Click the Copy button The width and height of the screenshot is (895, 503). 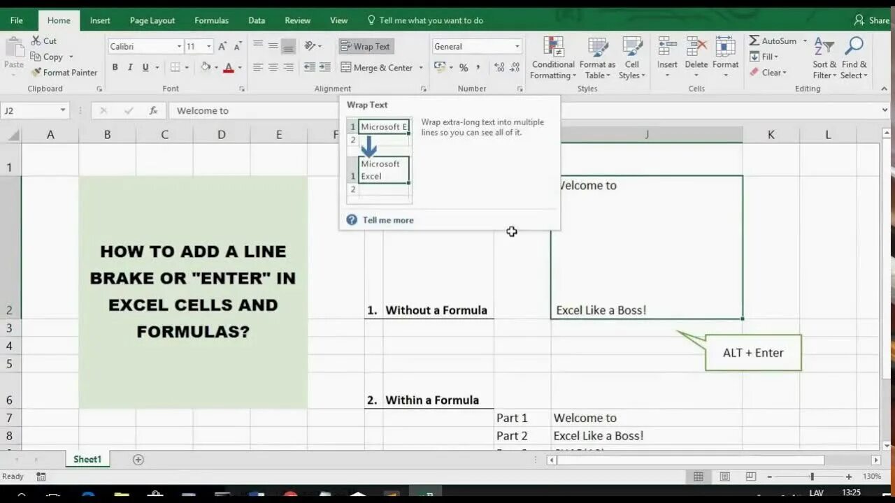point(47,57)
